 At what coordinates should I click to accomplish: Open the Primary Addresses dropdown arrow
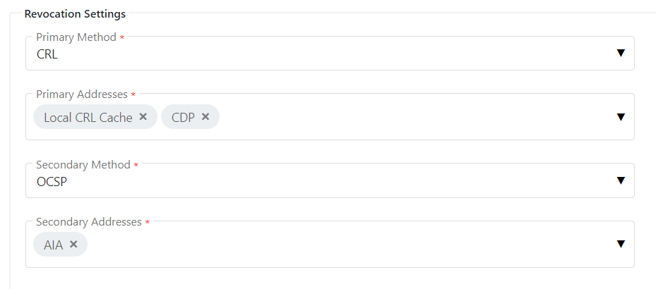point(621,117)
